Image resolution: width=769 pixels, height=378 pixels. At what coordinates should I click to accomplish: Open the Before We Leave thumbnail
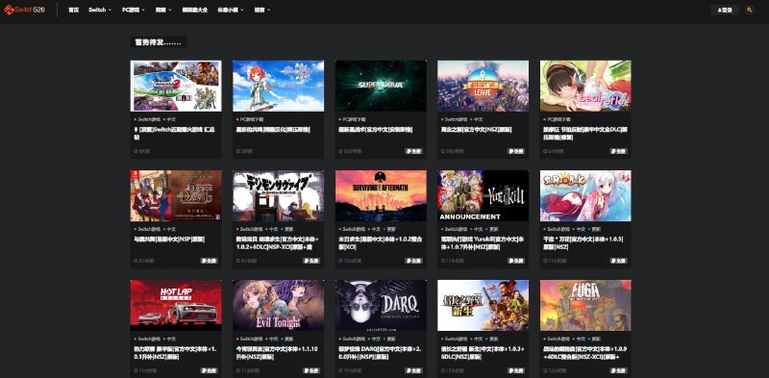484,86
